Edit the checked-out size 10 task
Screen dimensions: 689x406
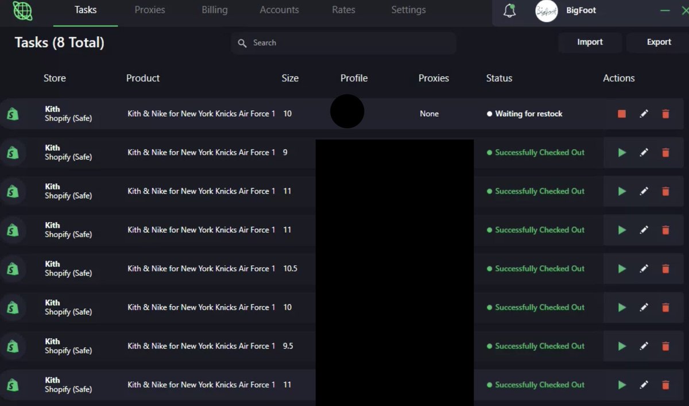(644, 307)
